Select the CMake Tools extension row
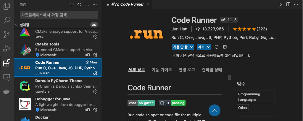The width and height of the screenshot is (303, 121). [x=58, y=50]
